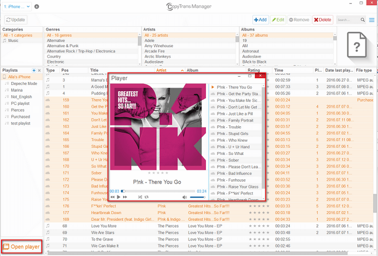This screenshot has height=256, width=378.
Task: Select Heartbreak Down track row
Action: [209, 213]
